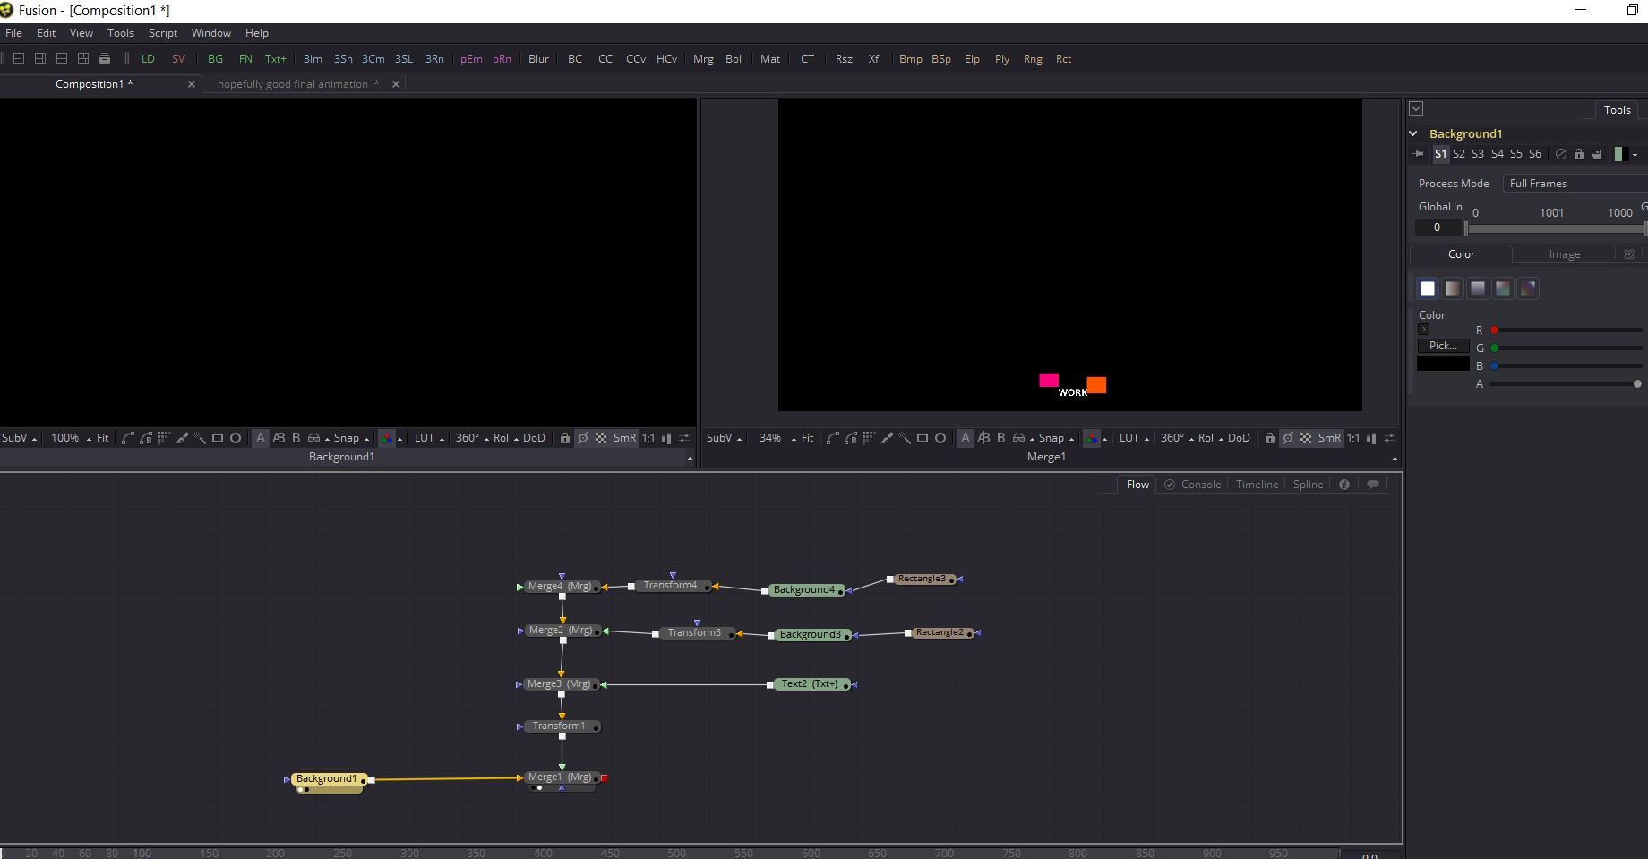Switch to hopefully good final animation tab
This screenshot has height=859, width=1648.
click(298, 84)
